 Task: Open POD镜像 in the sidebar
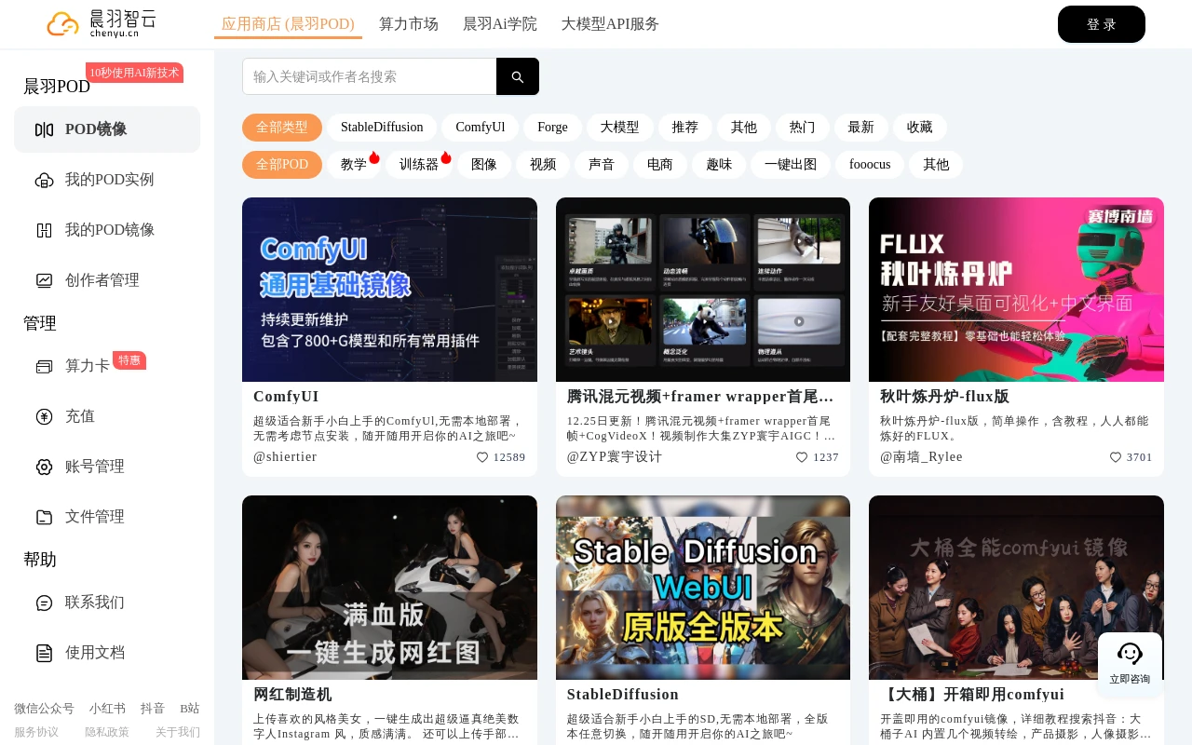(107, 129)
